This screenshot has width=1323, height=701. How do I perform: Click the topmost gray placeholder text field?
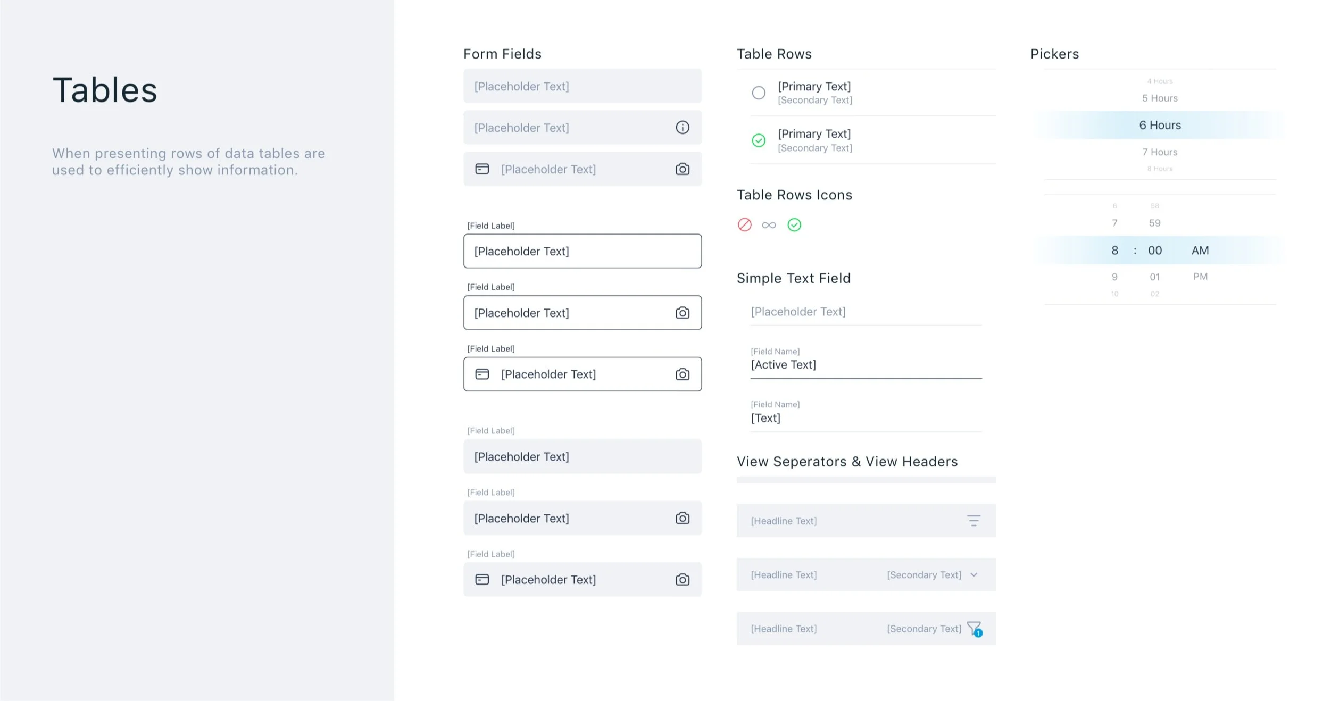pyautogui.click(x=582, y=86)
